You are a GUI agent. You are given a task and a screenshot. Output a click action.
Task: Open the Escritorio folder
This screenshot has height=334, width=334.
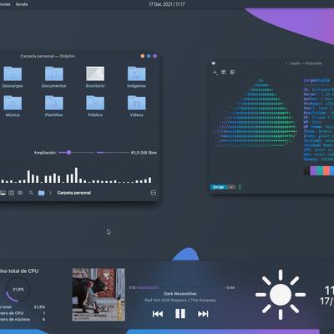[x=95, y=77]
